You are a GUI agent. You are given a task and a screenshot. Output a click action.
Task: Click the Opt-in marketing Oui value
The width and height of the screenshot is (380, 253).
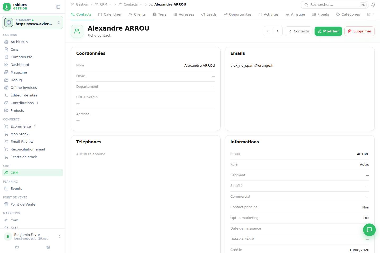tap(366, 218)
